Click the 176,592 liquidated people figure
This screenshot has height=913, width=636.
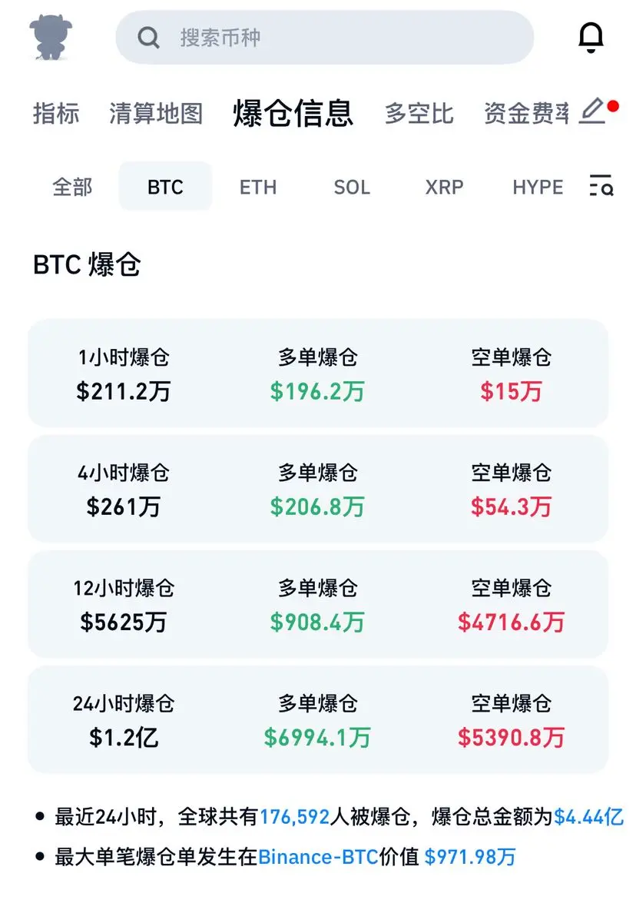click(294, 817)
